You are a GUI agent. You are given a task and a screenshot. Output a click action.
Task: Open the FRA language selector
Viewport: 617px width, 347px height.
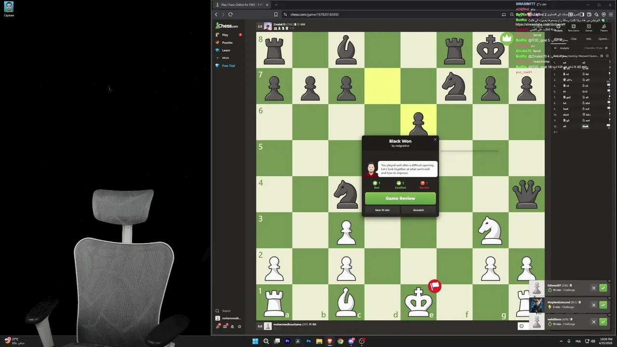pyautogui.click(x=578, y=341)
